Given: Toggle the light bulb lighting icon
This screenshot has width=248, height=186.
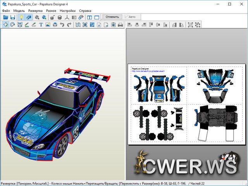Looking at the screenshot, I should (21, 17).
